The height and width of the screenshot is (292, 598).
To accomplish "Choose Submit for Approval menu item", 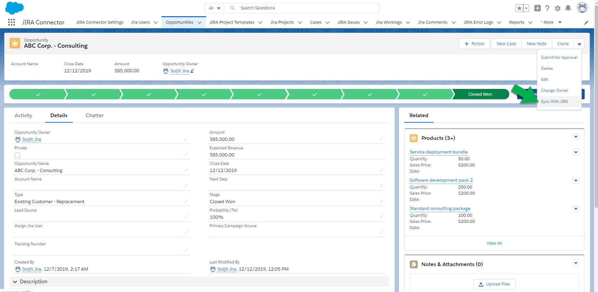I will [x=559, y=57].
